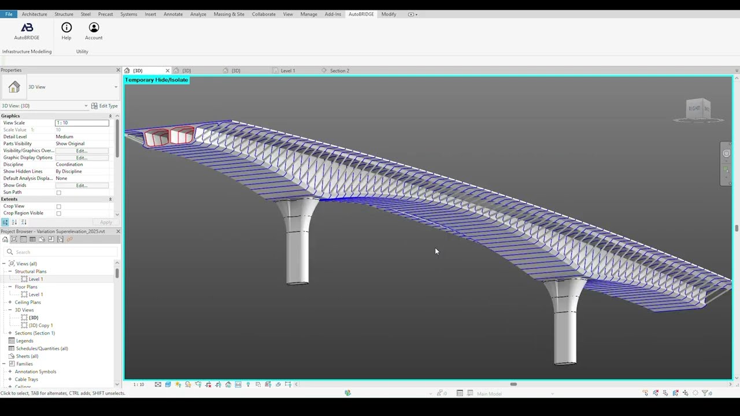Click the Design Options icon in status bar
Screen dimensions: 740x416
(x=460, y=393)
